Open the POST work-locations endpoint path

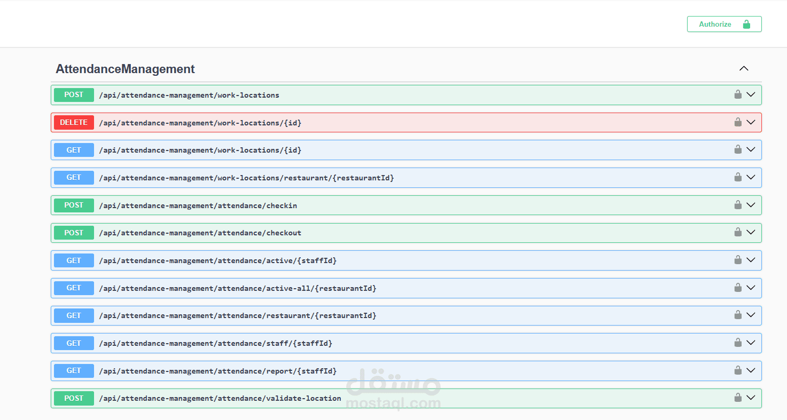tap(189, 95)
